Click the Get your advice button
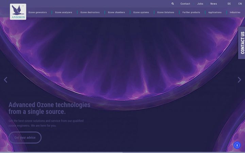 (x=25, y=138)
